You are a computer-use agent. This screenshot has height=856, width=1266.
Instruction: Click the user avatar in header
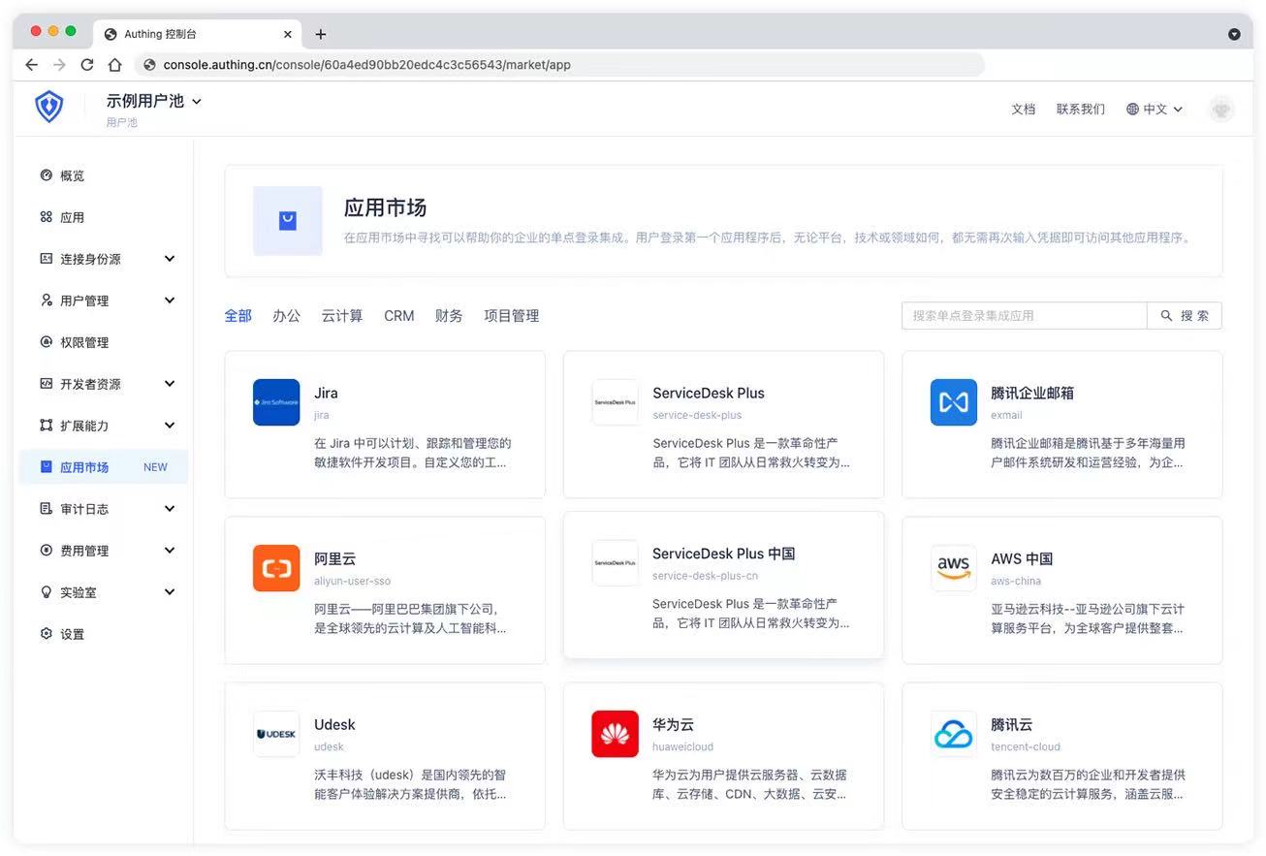1221,109
